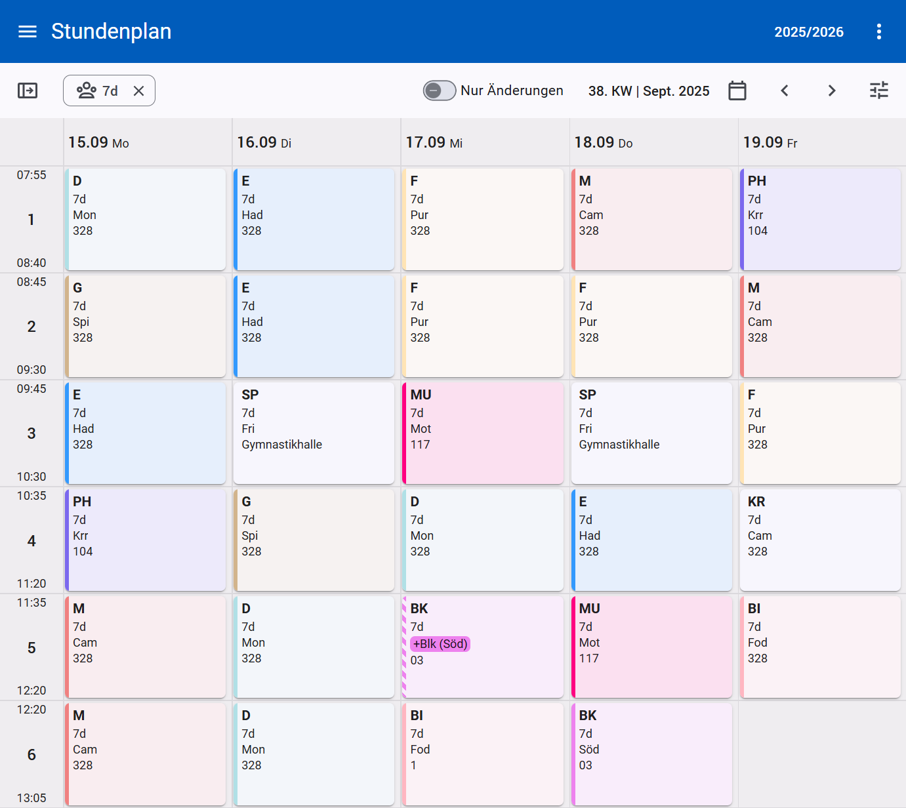Click the 38. KW Sept. 2025 label
The width and height of the screenshot is (906, 808).
point(648,91)
